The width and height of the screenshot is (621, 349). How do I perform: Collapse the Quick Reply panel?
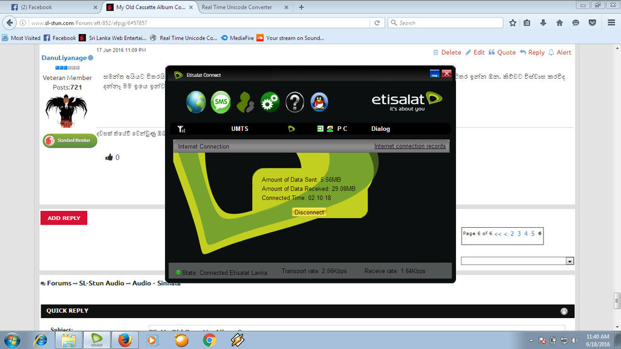click(x=564, y=311)
